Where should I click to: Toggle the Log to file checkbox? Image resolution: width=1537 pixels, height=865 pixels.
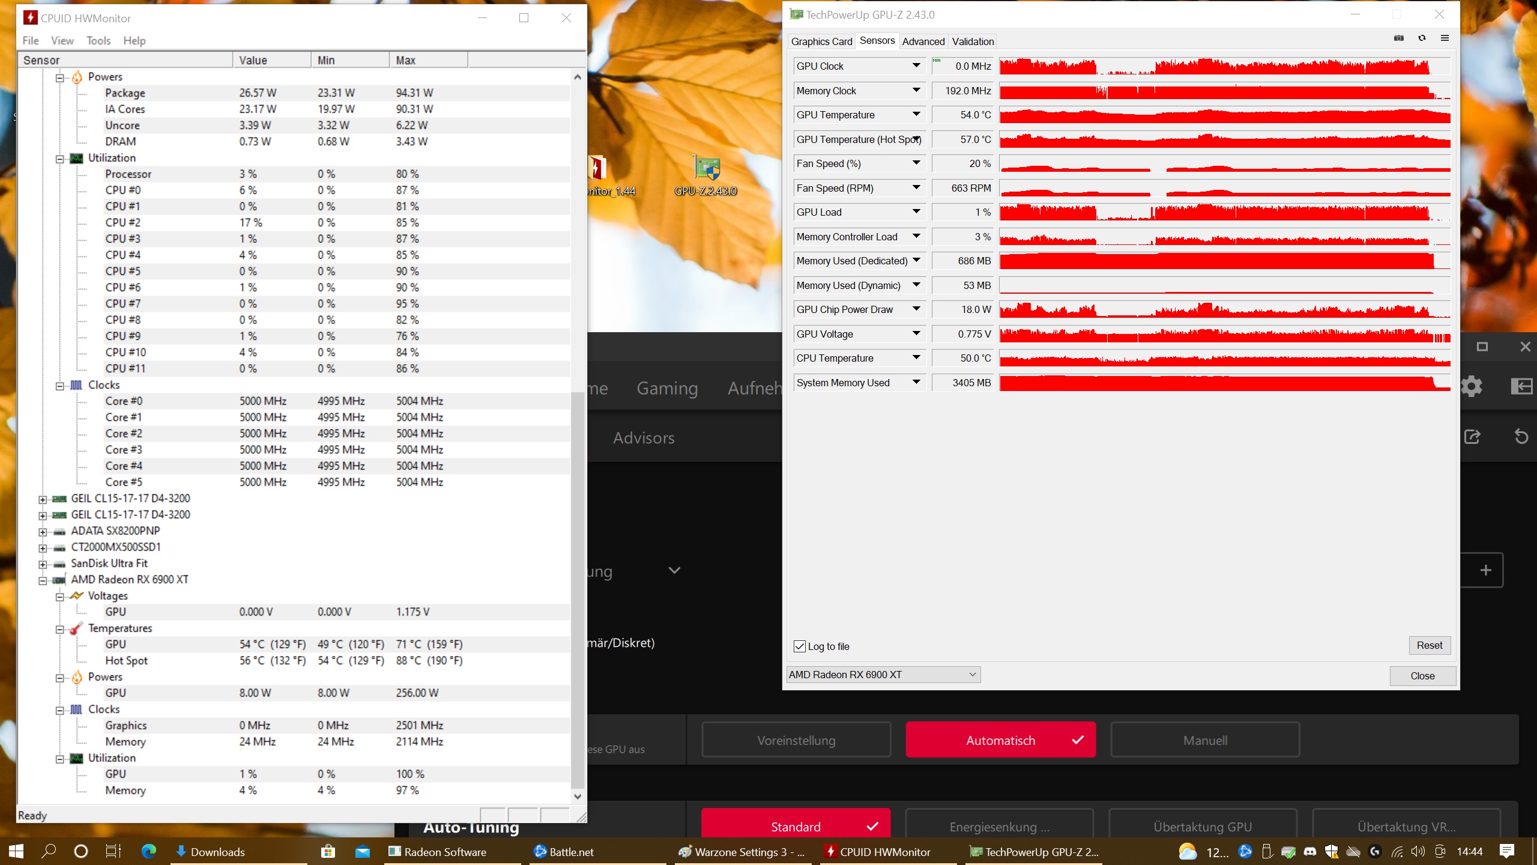(x=800, y=646)
